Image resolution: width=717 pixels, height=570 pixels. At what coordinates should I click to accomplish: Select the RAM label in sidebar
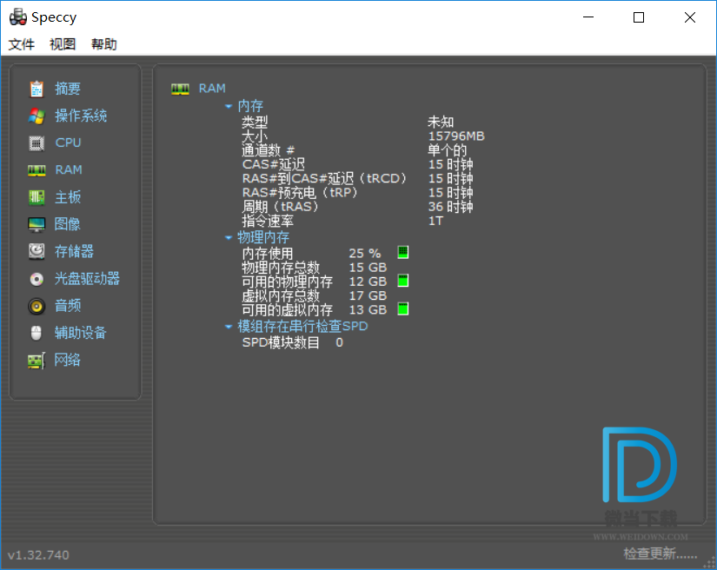[69, 170]
